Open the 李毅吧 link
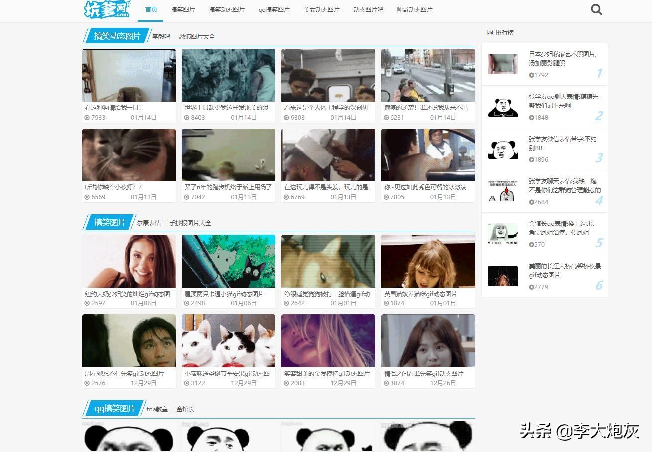Screen dimensions: 652x452 [x=160, y=36]
